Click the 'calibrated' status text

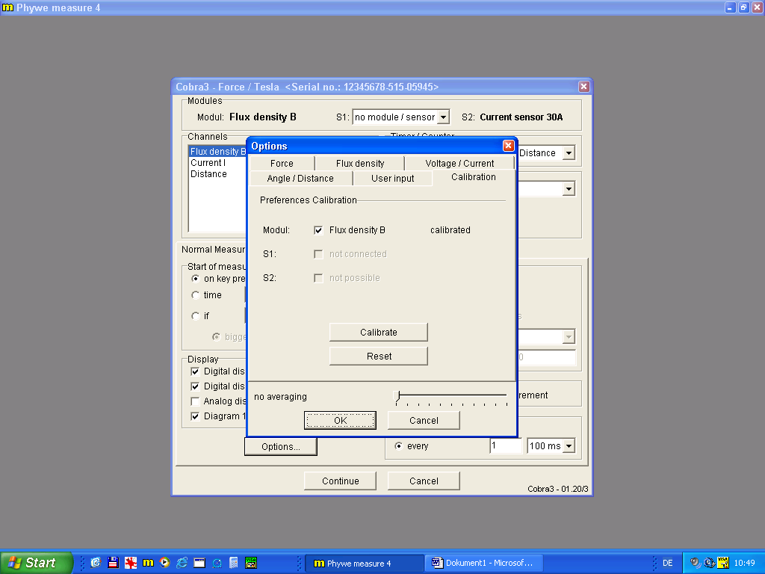pos(450,230)
